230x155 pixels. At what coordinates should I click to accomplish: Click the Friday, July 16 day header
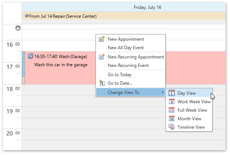click(x=124, y=7)
